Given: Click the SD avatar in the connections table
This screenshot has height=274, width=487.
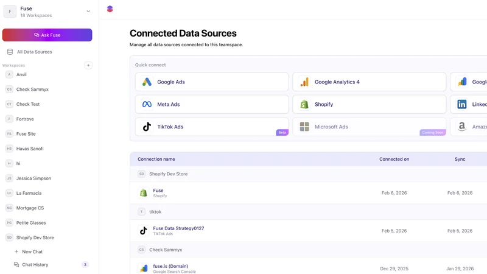Looking at the screenshot, I should (142, 174).
